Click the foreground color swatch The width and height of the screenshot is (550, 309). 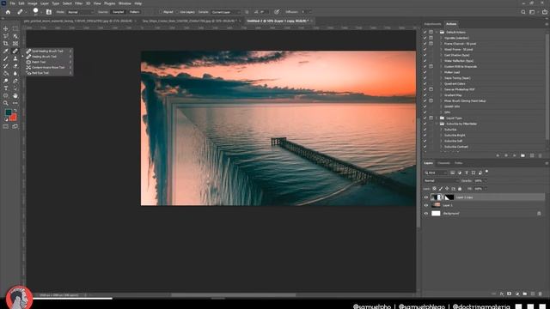point(8,112)
